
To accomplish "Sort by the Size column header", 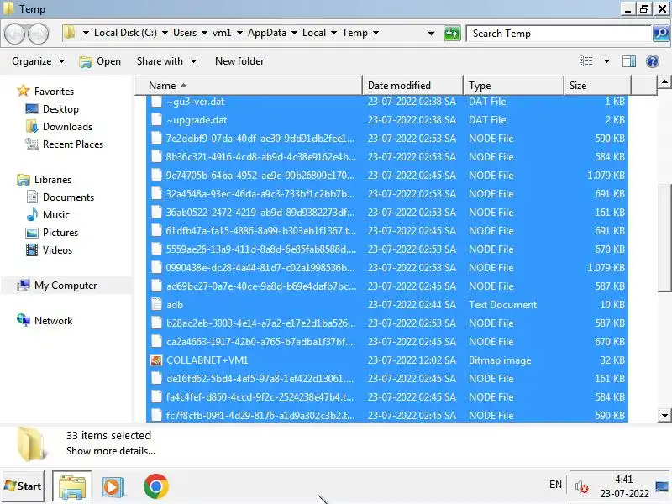I will 597,86.
